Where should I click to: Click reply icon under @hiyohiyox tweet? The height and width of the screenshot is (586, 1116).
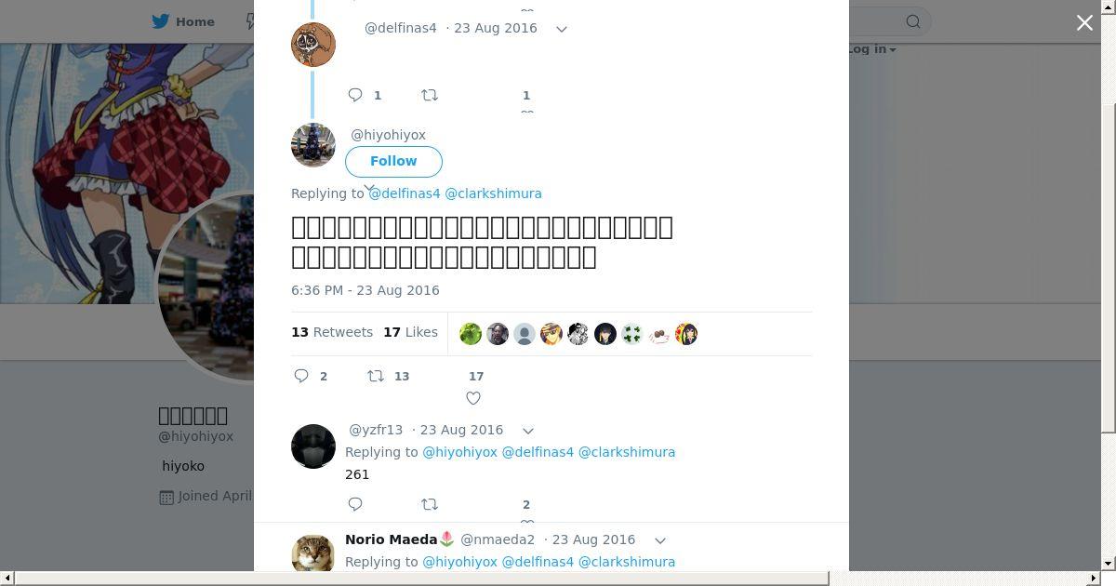point(301,376)
